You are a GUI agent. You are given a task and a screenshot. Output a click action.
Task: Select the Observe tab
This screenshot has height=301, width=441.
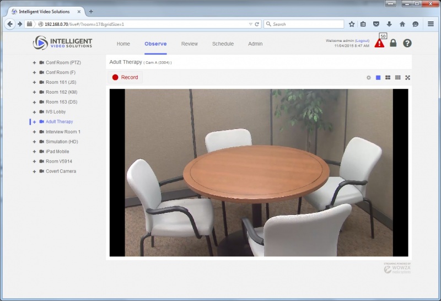click(x=155, y=44)
